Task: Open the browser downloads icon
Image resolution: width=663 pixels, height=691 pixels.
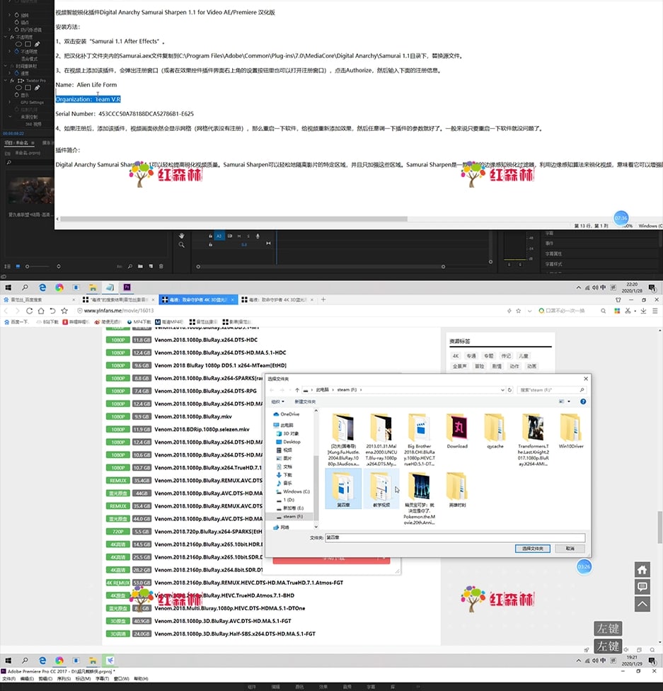Action: point(643,311)
